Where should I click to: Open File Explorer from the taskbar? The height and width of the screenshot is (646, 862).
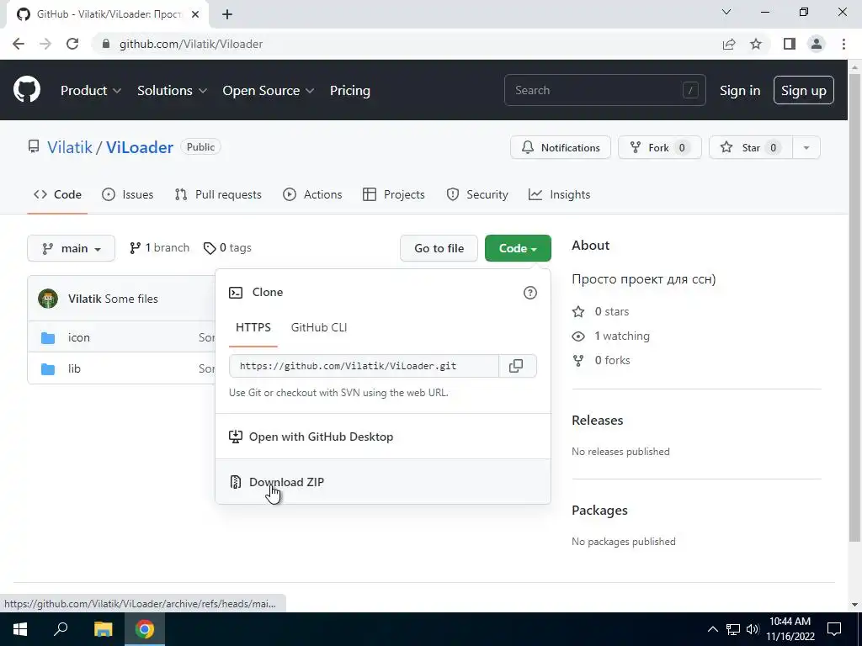tap(103, 629)
